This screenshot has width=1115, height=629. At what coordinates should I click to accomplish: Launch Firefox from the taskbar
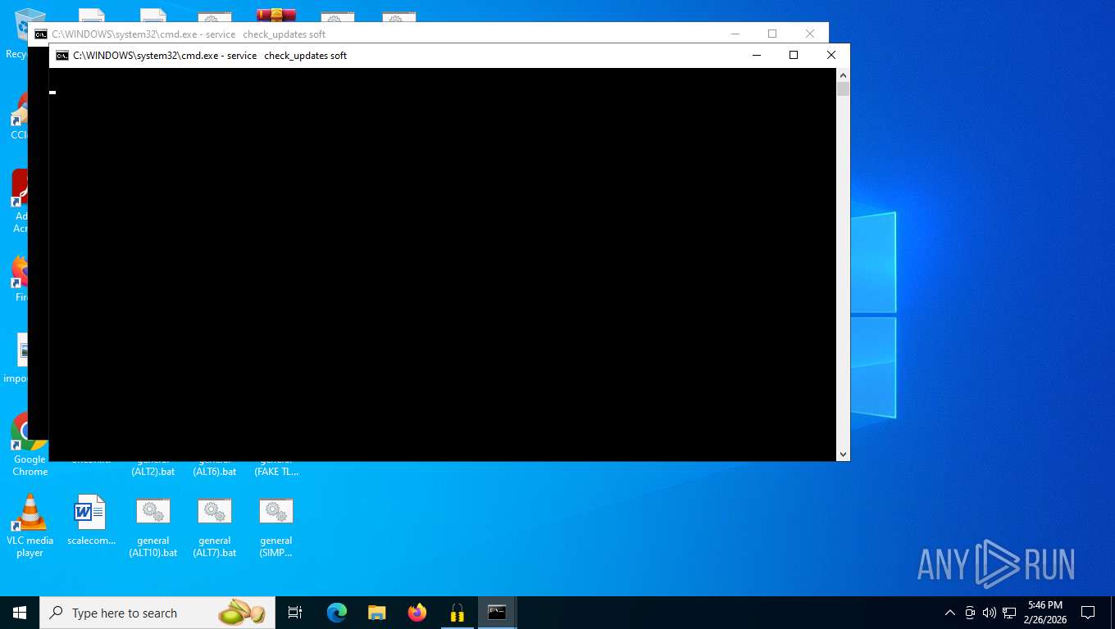pyautogui.click(x=417, y=613)
